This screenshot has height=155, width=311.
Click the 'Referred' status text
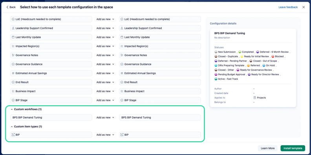click(255, 66)
